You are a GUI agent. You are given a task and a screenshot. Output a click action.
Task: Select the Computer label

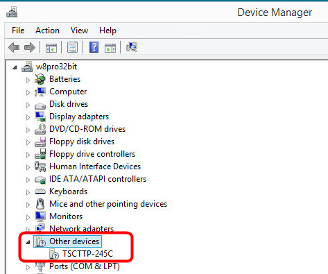[68, 92]
